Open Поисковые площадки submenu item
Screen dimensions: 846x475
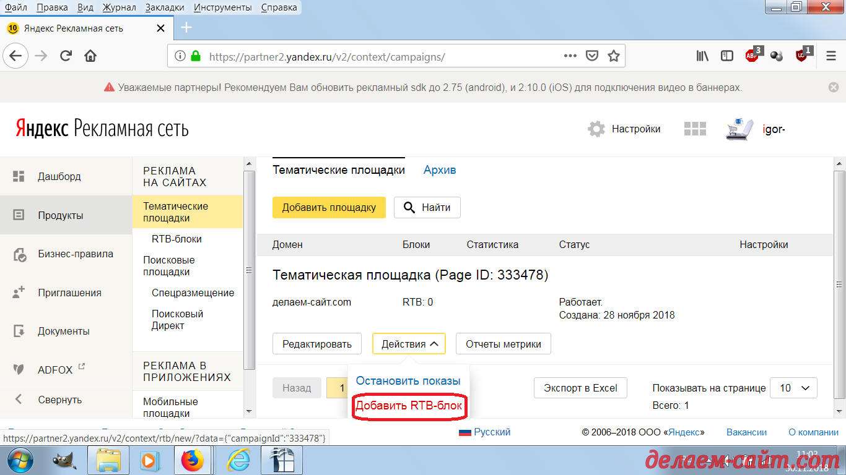169,266
